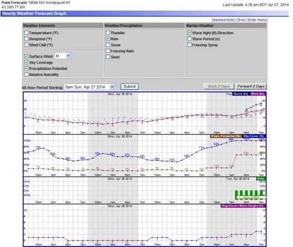Open the wind unit kt dropdown
Screen dimensions: 293x247
pos(63,56)
